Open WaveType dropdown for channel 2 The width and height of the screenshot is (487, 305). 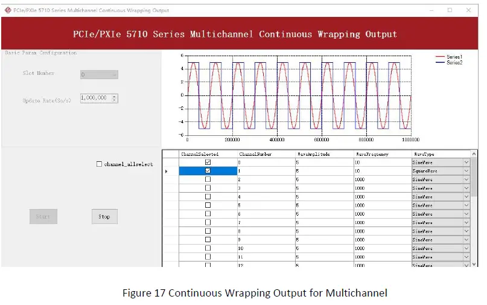coord(466,179)
